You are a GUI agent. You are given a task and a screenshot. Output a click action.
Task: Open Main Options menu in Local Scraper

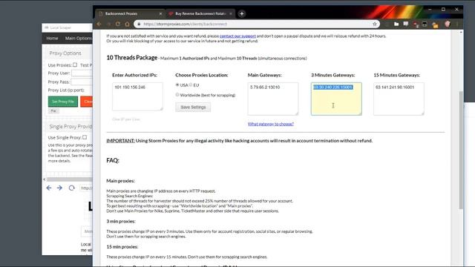(78, 38)
